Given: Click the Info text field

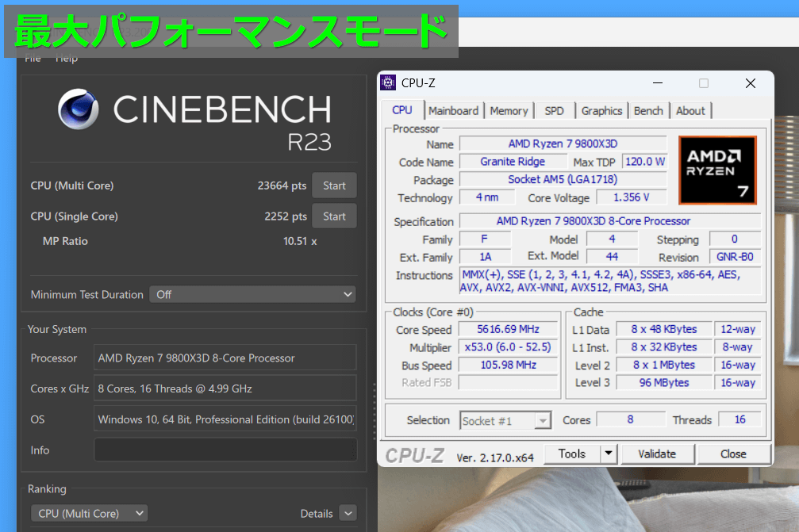Looking at the screenshot, I should 225,450.
